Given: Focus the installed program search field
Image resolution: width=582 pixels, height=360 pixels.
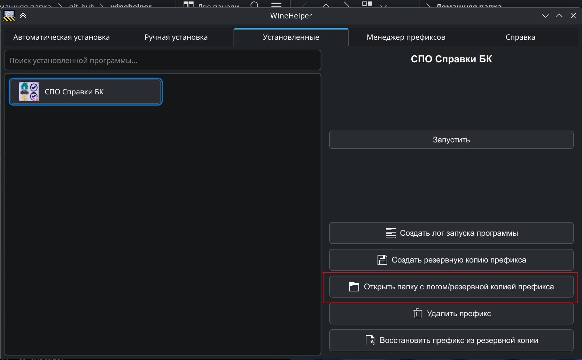Looking at the screenshot, I should (163, 61).
